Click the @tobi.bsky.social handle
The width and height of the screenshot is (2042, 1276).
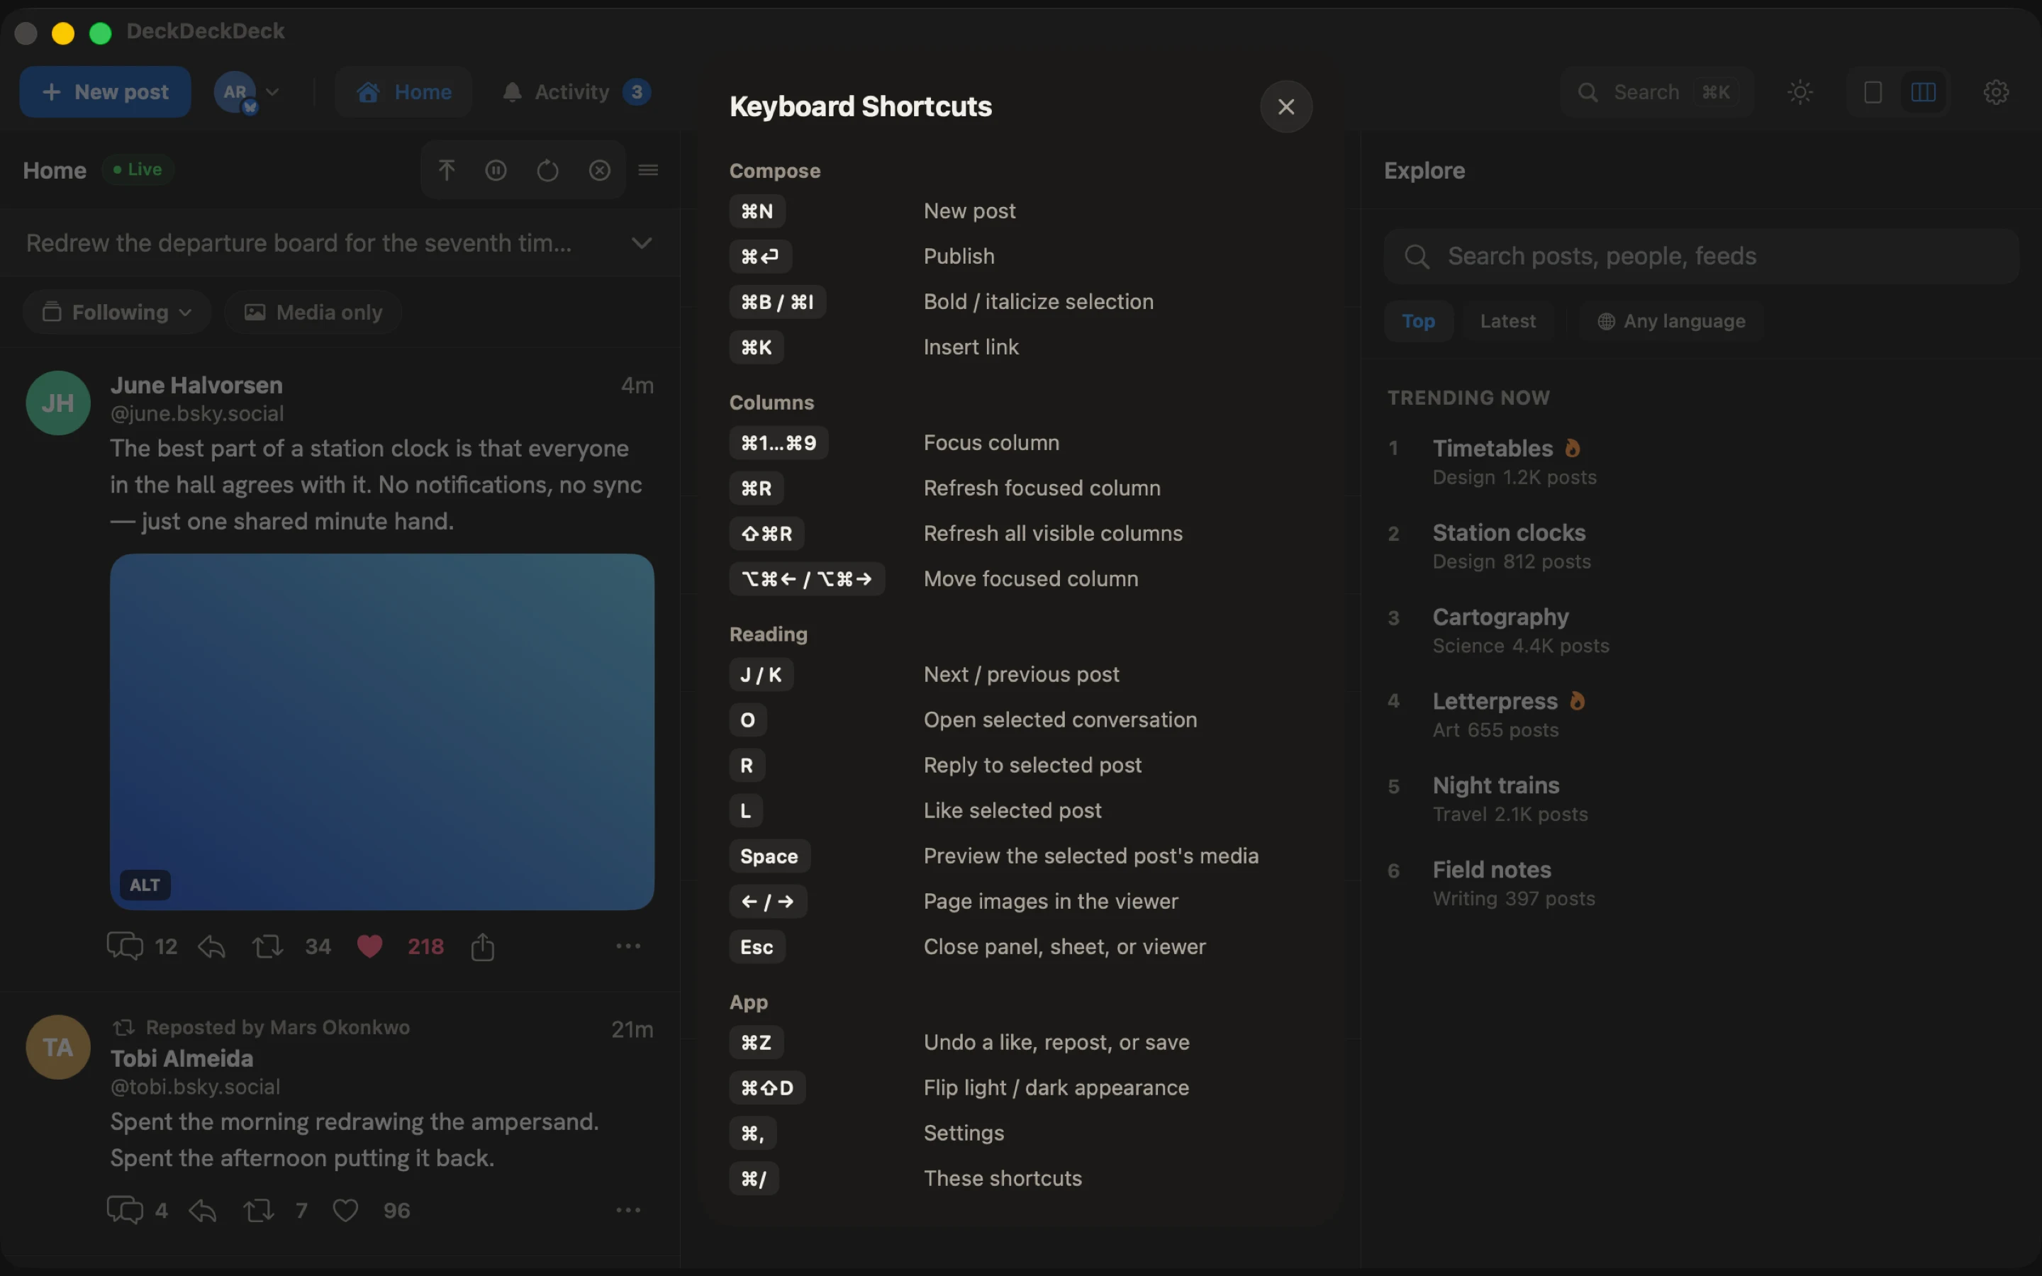click(x=195, y=1087)
